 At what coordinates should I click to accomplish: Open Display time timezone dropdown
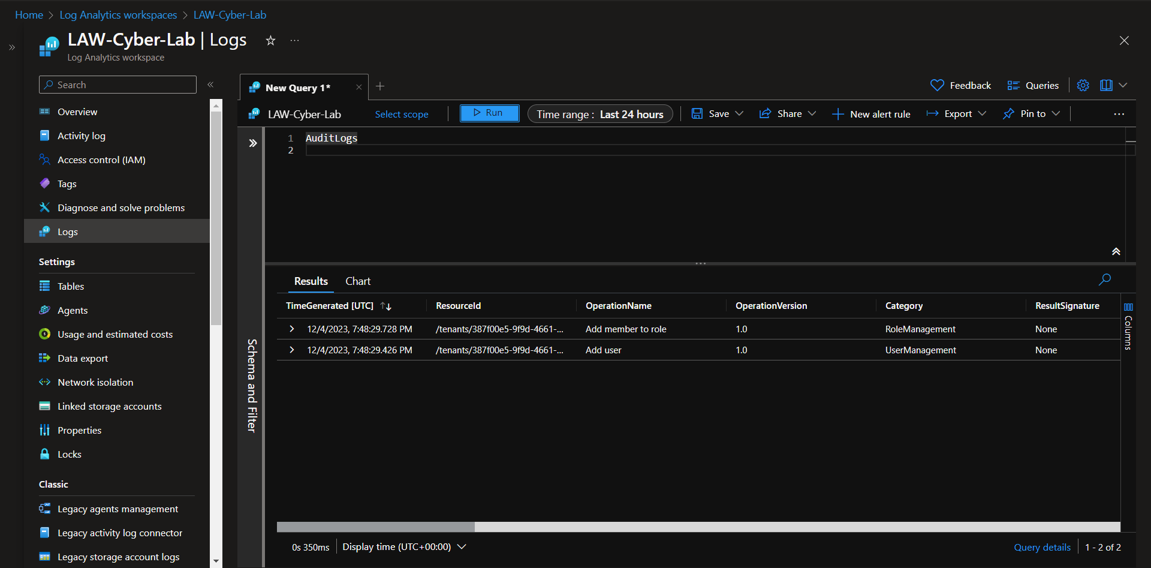(x=405, y=546)
